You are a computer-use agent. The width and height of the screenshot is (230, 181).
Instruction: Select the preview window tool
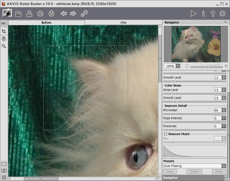point(4,24)
